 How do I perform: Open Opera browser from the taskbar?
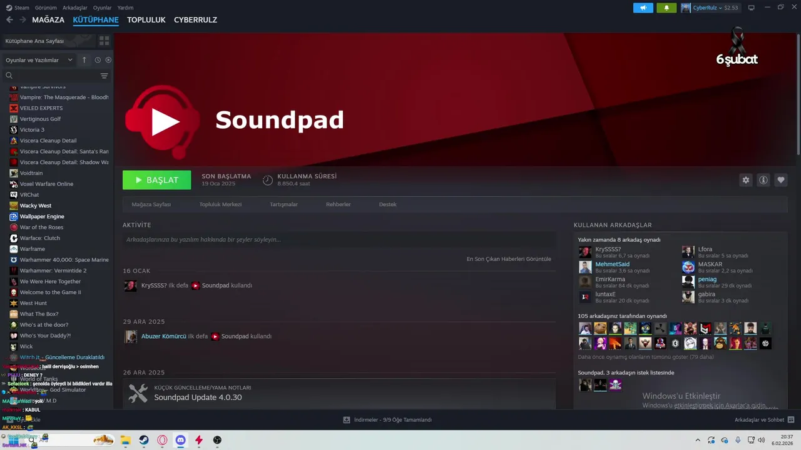(x=162, y=440)
